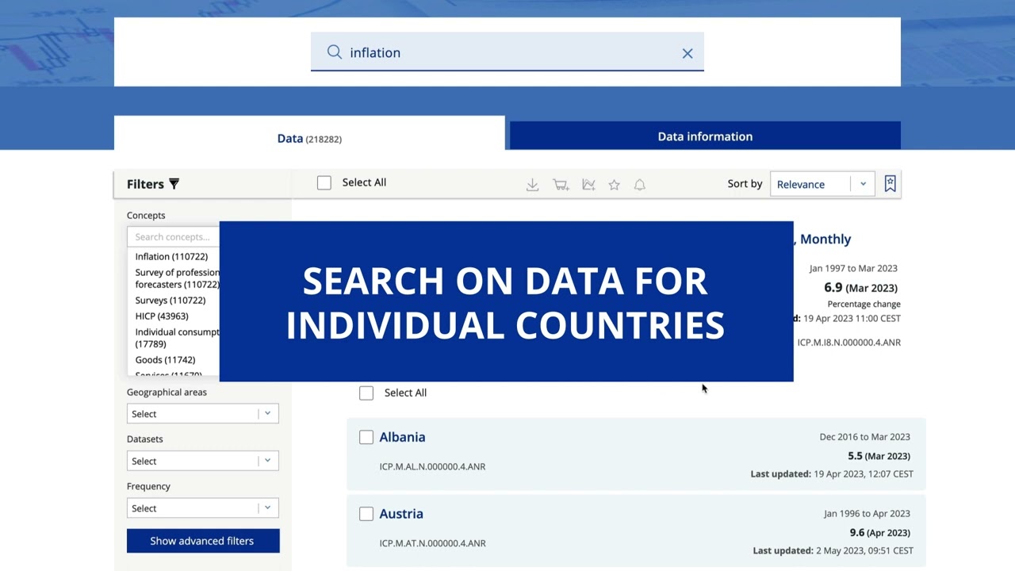Click the inflation search field
1015x571 pixels.
tap(507, 52)
